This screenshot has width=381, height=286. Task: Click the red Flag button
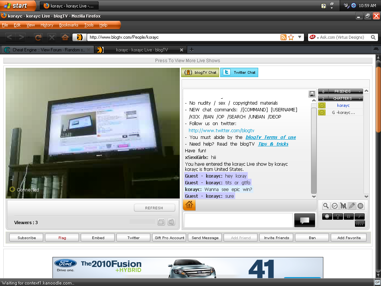[x=62, y=238]
